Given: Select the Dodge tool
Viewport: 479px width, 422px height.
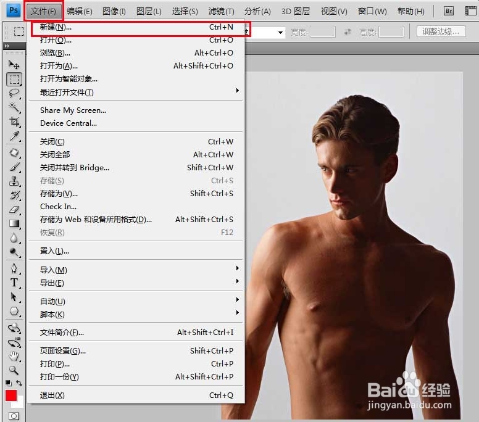Looking at the screenshot, I should click(x=14, y=252).
